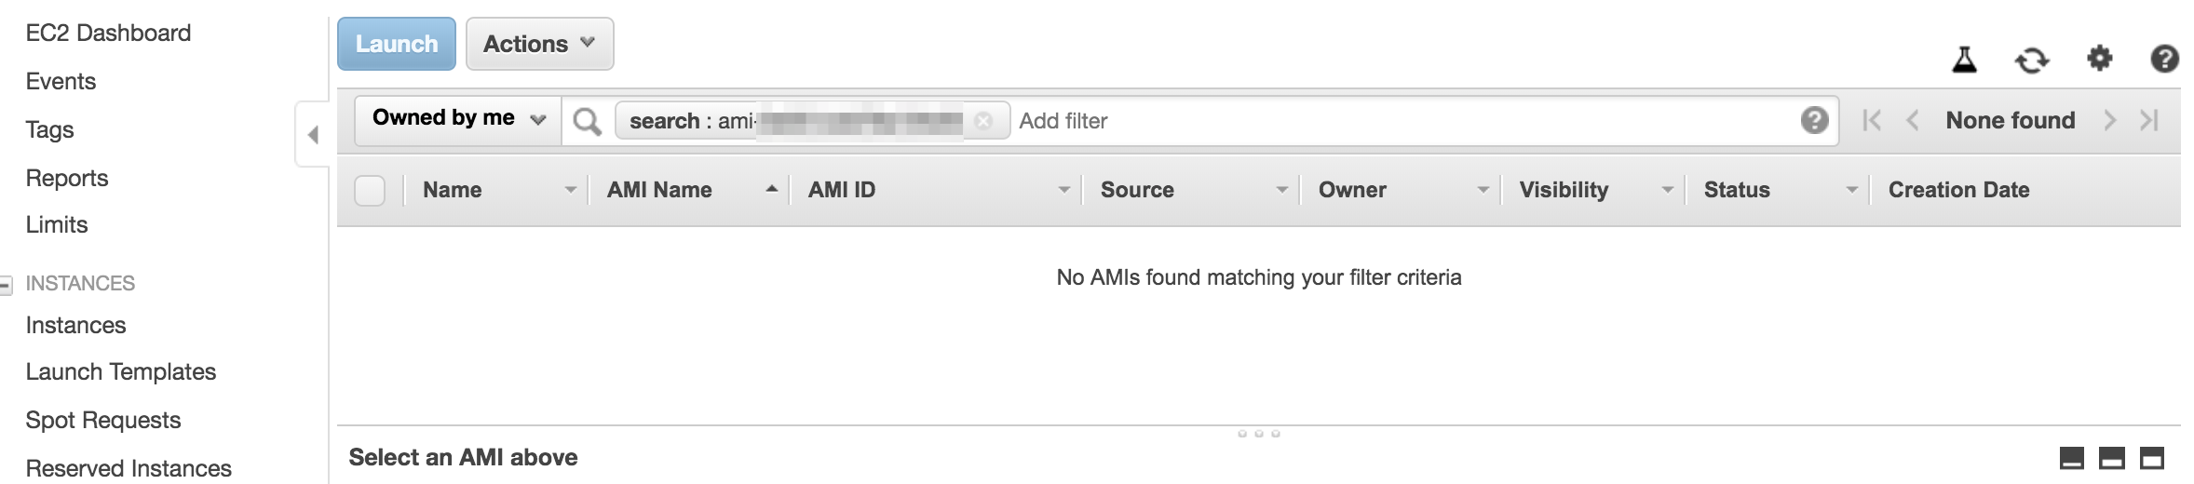Image resolution: width=2194 pixels, height=484 pixels.
Task: Open the help question mark icon
Action: pyautogui.click(x=2164, y=60)
